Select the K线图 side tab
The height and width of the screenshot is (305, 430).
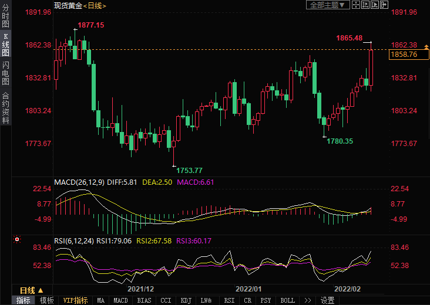[x=5, y=44]
